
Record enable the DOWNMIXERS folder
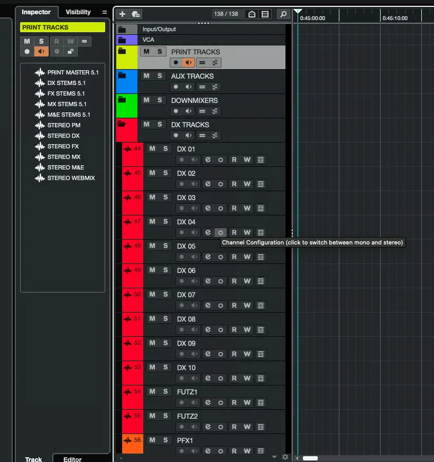[x=176, y=111]
